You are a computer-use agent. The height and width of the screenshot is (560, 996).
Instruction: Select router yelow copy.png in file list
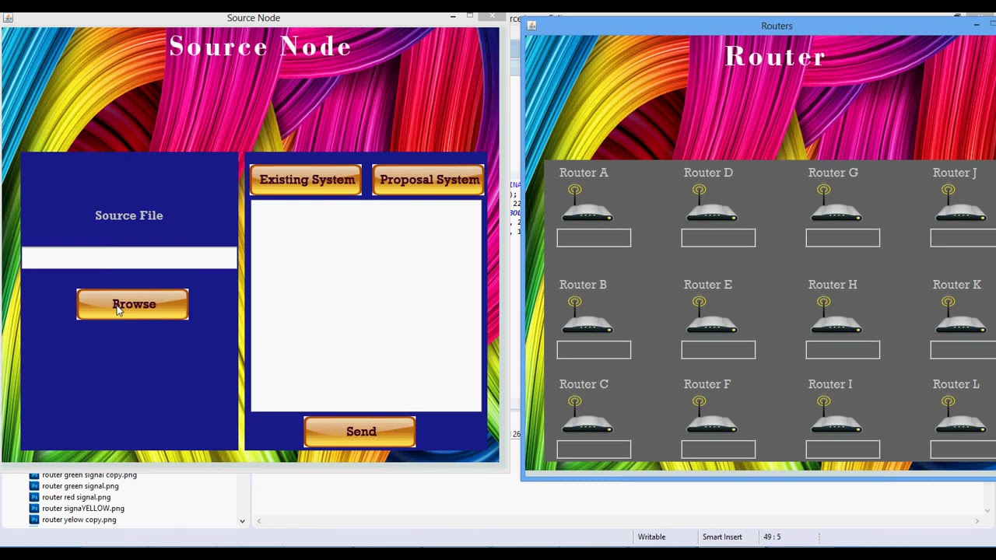pyautogui.click(x=79, y=520)
